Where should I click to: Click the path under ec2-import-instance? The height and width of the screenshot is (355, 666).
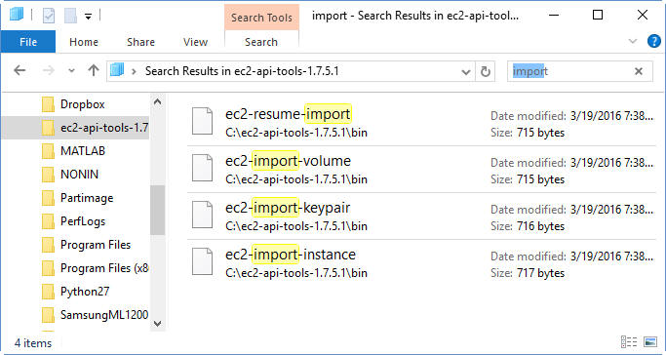click(296, 273)
